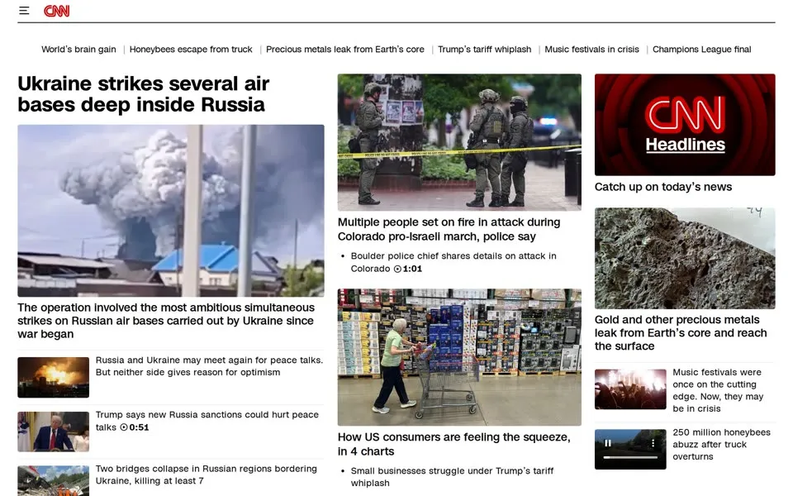Open the bridge collapse thumbnail
The width and height of the screenshot is (793, 496).
point(53,480)
